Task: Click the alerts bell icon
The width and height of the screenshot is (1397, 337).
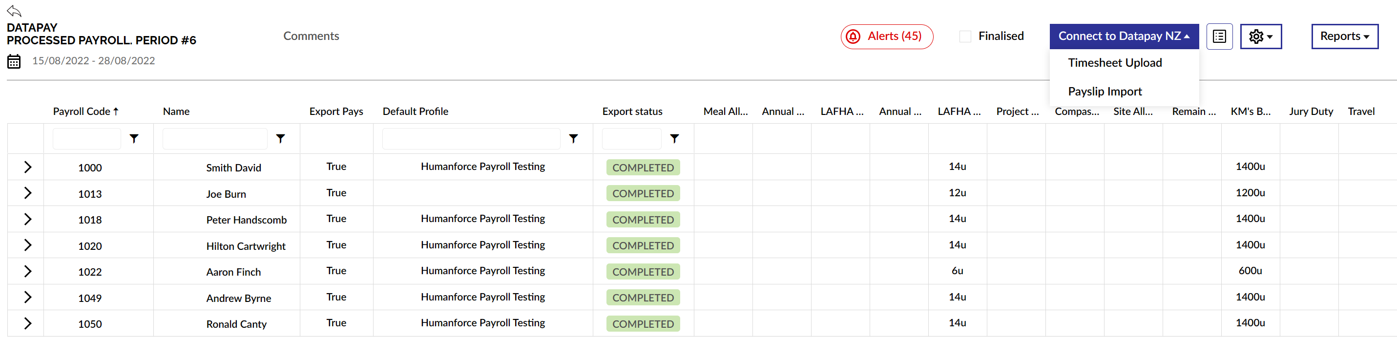Action: pyautogui.click(x=853, y=36)
